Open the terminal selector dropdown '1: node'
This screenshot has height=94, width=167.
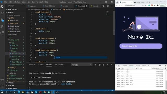pos(82,65)
